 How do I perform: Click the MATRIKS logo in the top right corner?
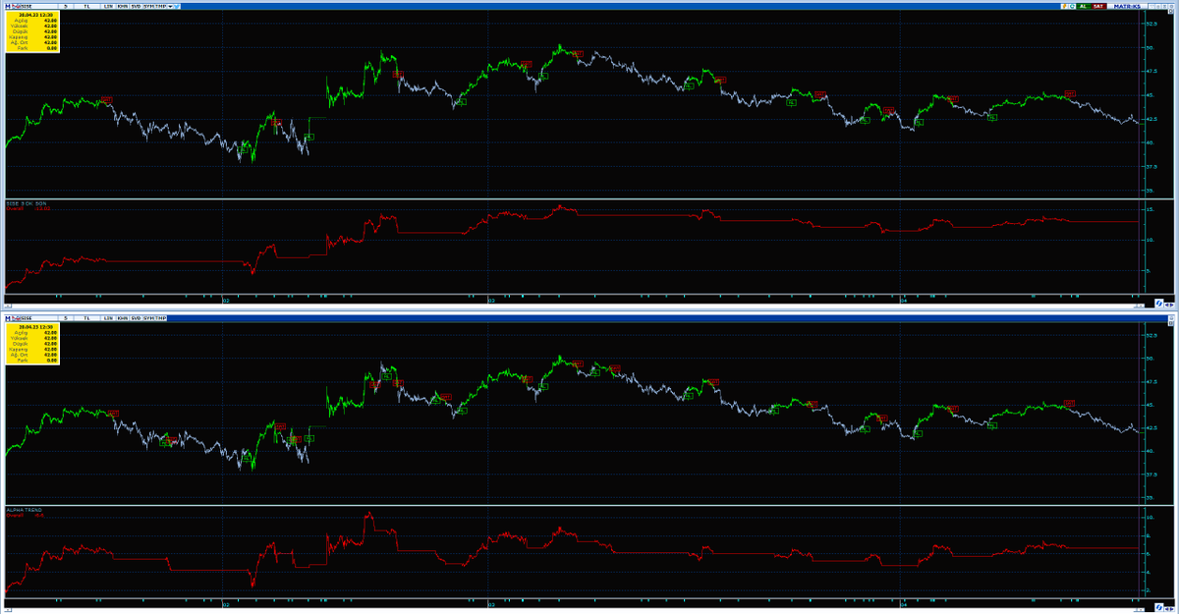point(1128,5)
